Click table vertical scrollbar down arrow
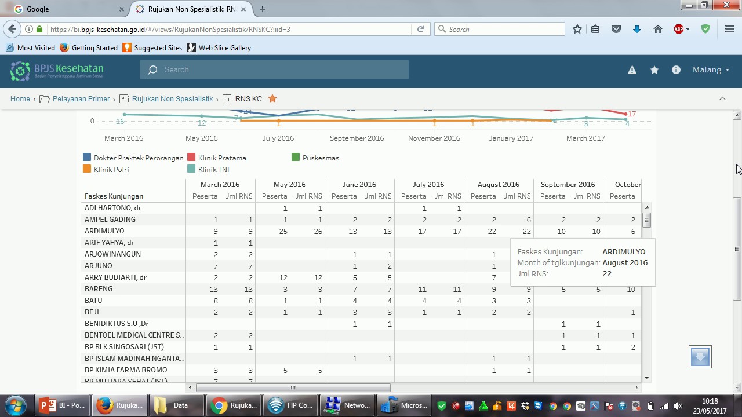 click(x=646, y=378)
